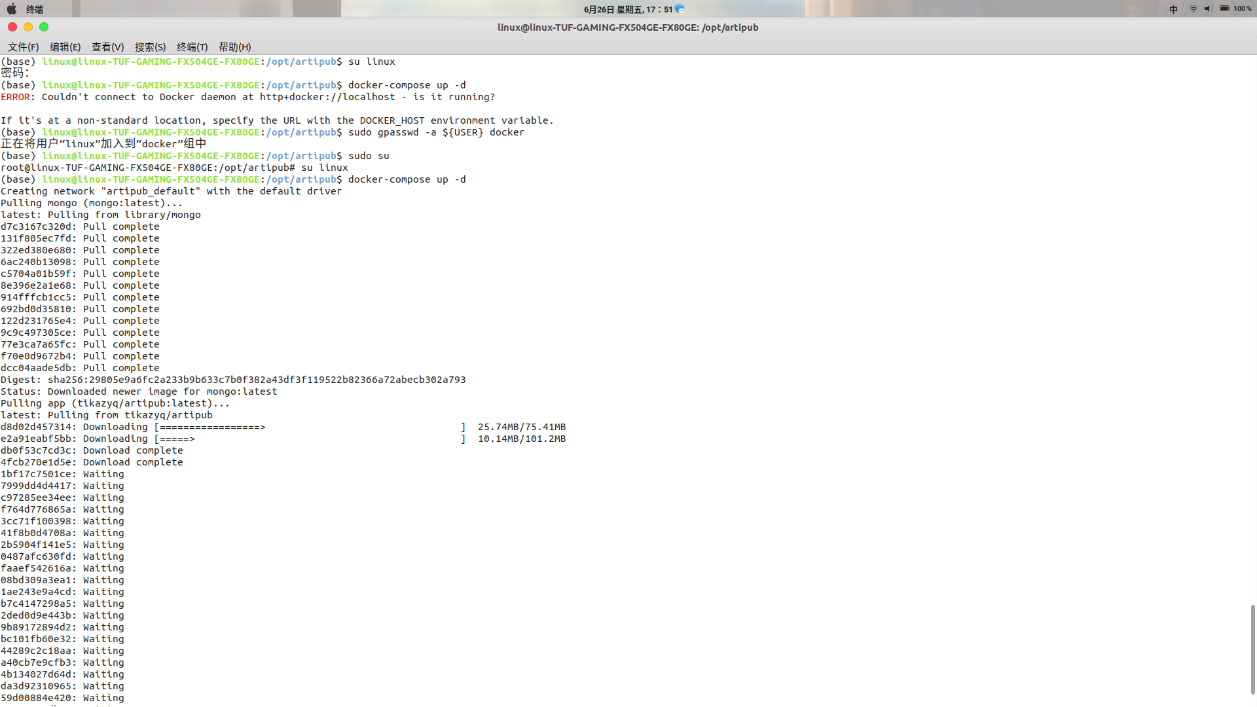This screenshot has height=707, width=1257.
Task: Click the volume speaker icon
Action: point(1208,9)
